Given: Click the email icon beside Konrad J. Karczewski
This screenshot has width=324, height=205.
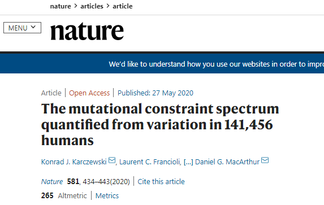Looking at the screenshot, I should coord(112,160).
